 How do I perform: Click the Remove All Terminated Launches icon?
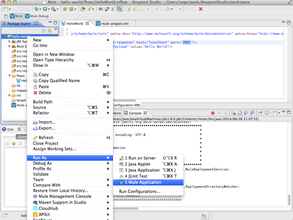(x=226, y=113)
